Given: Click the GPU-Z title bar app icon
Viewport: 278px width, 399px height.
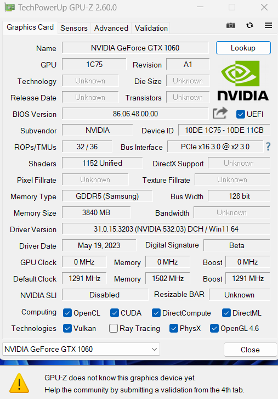Looking at the screenshot, I should pyautogui.click(x=9, y=7).
